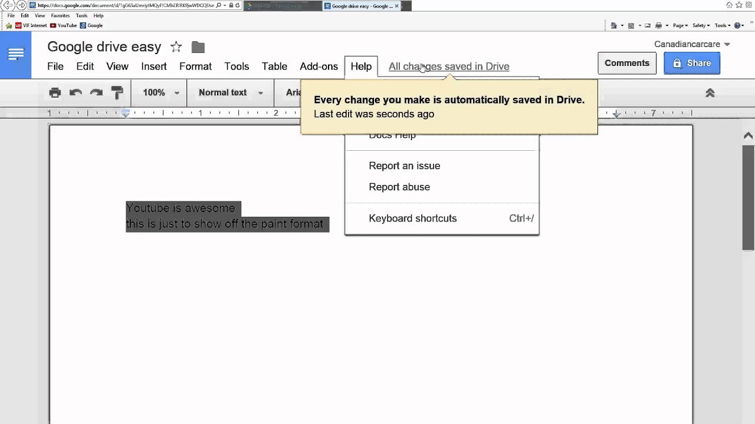Screen dimensions: 755x424
Task: Open the Docs Tools menu
Action: (x=237, y=67)
